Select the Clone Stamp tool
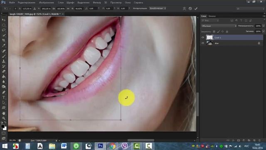 [4, 61]
